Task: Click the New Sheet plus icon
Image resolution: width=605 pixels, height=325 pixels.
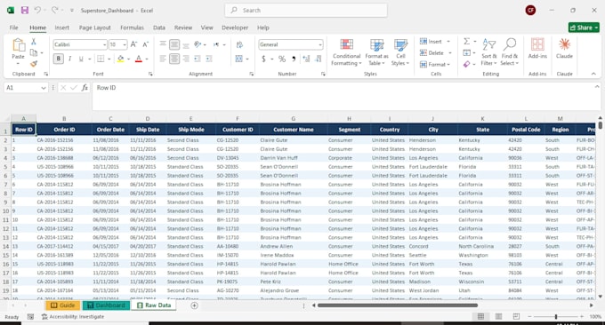Action: [x=195, y=305]
